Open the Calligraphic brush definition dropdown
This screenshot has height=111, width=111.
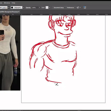[x=17, y=7]
